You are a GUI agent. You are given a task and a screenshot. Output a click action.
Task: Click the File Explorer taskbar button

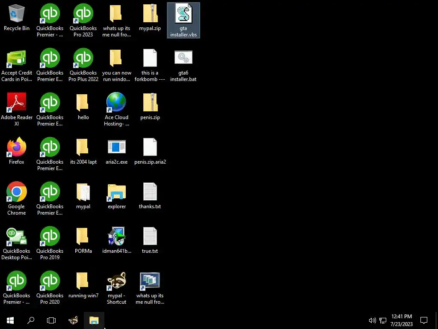coord(94,320)
